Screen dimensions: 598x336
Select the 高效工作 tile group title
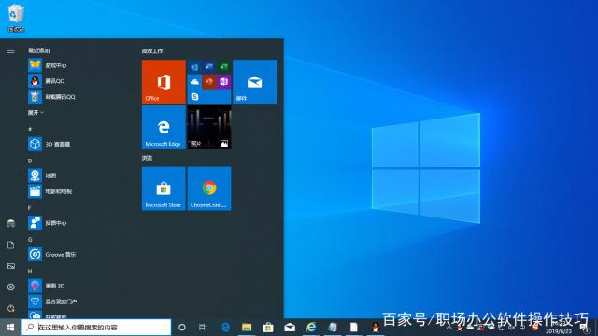click(152, 50)
